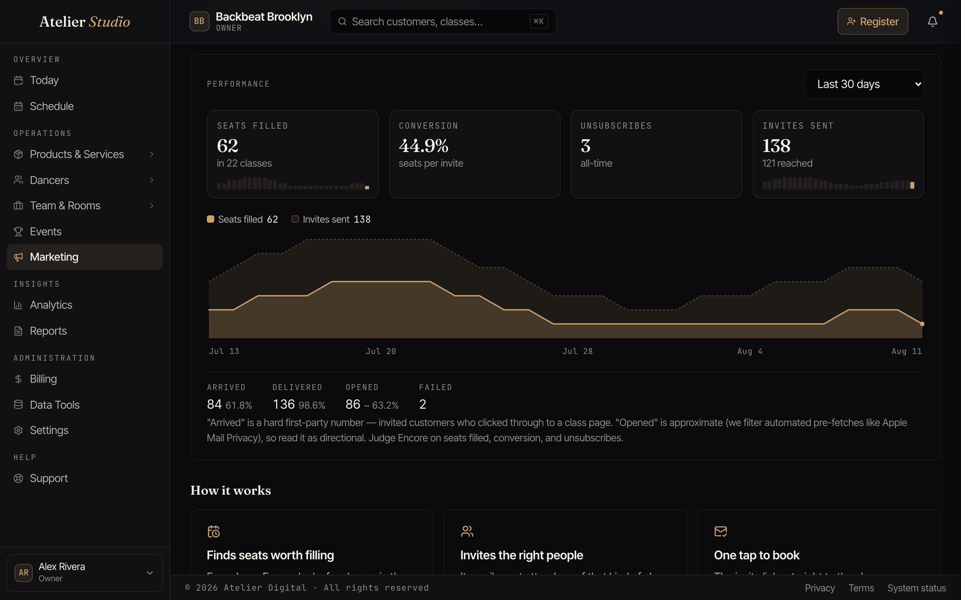This screenshot has height=600, width=961.
Task: Open the Terms footer link
Action: point(861,588)
